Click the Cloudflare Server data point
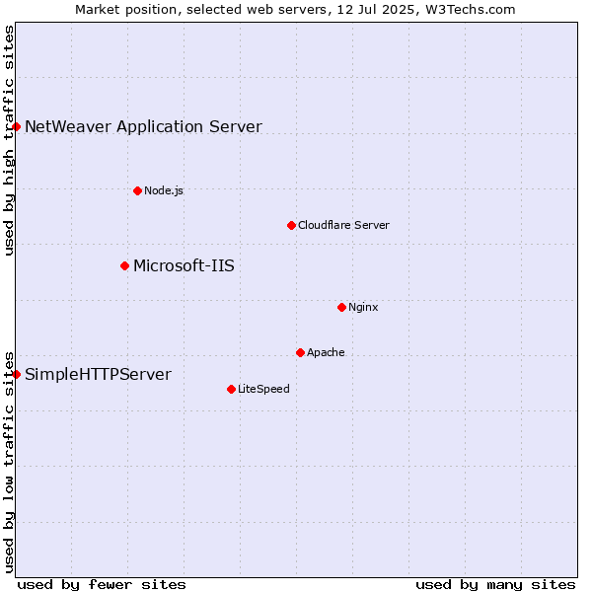Viewport: 592px width, 592px height. tap(291, 225)
